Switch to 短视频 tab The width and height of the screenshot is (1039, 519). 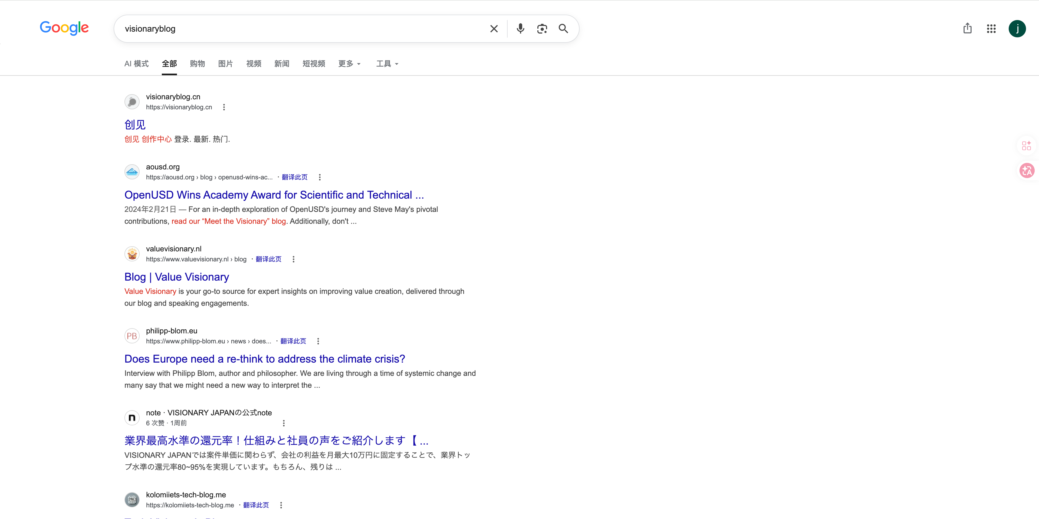coord(314,64)
